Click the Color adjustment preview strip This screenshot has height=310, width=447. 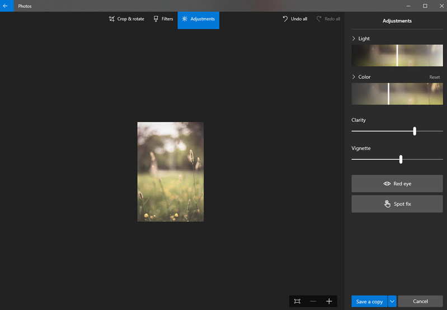(x=397, y=94)
